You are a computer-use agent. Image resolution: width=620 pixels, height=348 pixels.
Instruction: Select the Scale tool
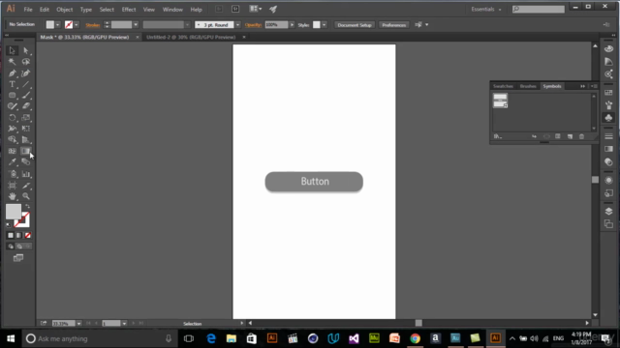click(26, 117)
